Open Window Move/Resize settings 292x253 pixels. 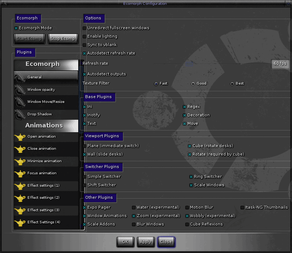tap(46, 102)
